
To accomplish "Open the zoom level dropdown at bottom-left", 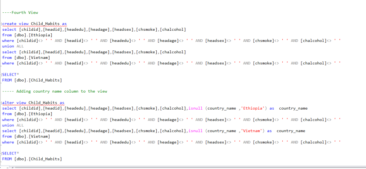I will coord(5,167).
